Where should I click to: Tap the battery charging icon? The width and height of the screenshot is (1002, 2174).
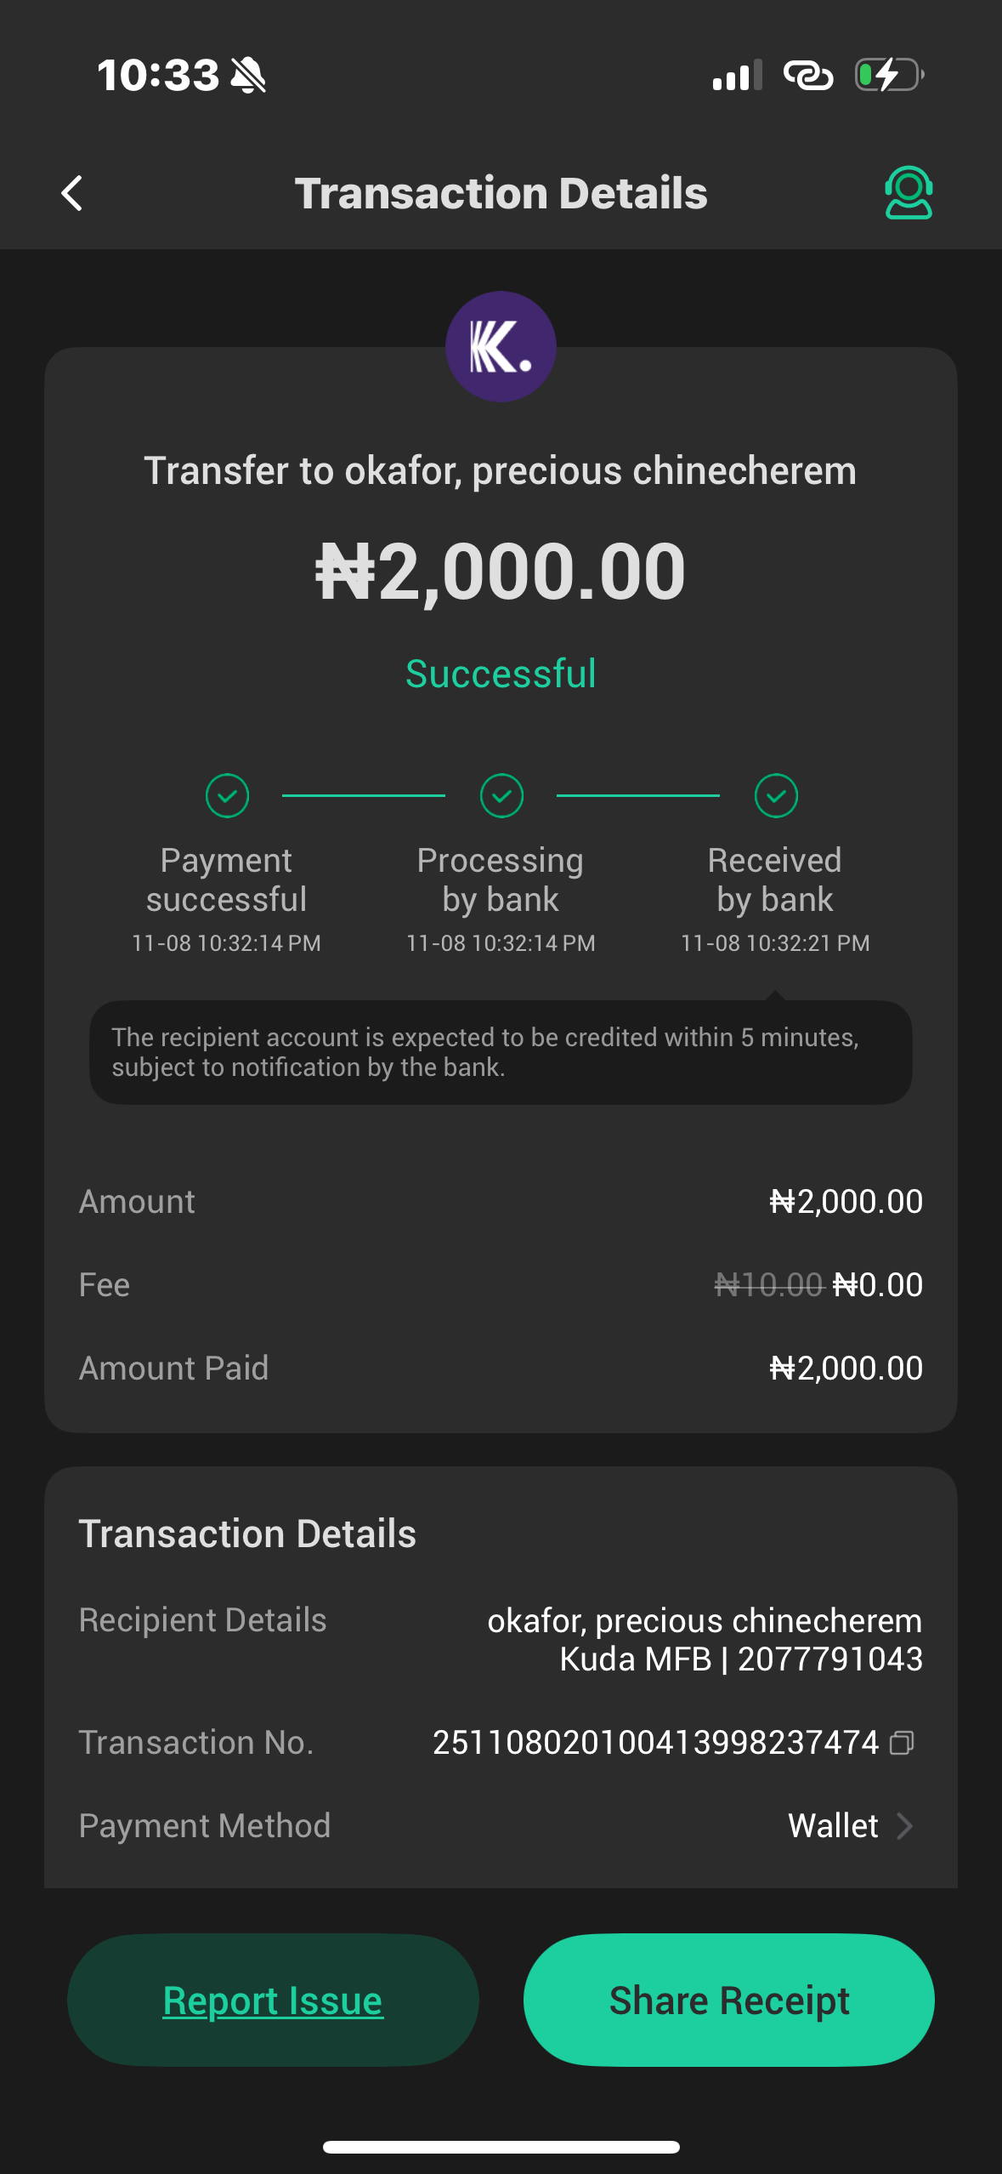click(x=888, y=75)
